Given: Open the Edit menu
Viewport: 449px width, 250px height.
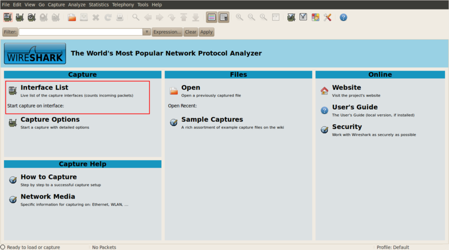Looking at the screenshot, I should pos(17,4).
